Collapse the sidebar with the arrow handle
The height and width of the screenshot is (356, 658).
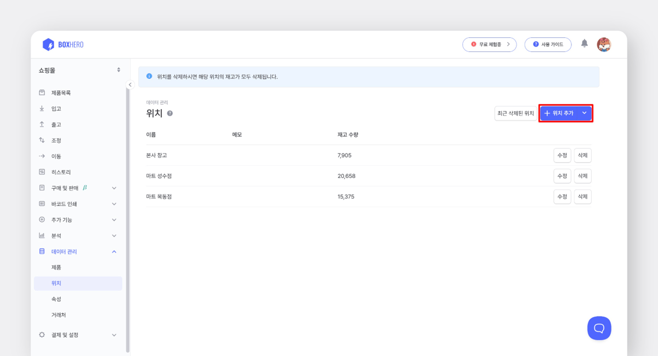130,84
